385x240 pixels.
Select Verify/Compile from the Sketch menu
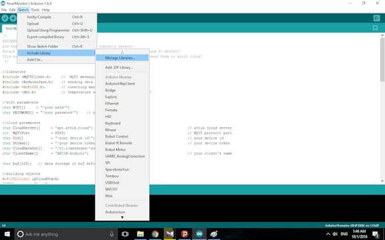39,17
